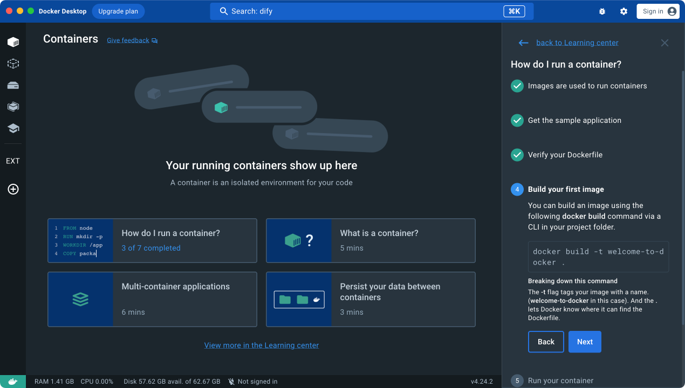Open How do I run a container card
Image resolution: width=685 pixels, height=388 pixels.
(x=152, y=240)
